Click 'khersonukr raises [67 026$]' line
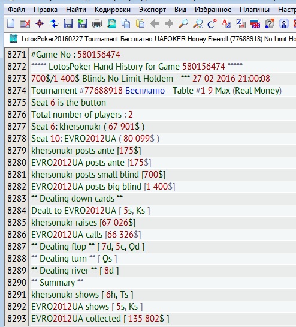 [x=83, y=223]
